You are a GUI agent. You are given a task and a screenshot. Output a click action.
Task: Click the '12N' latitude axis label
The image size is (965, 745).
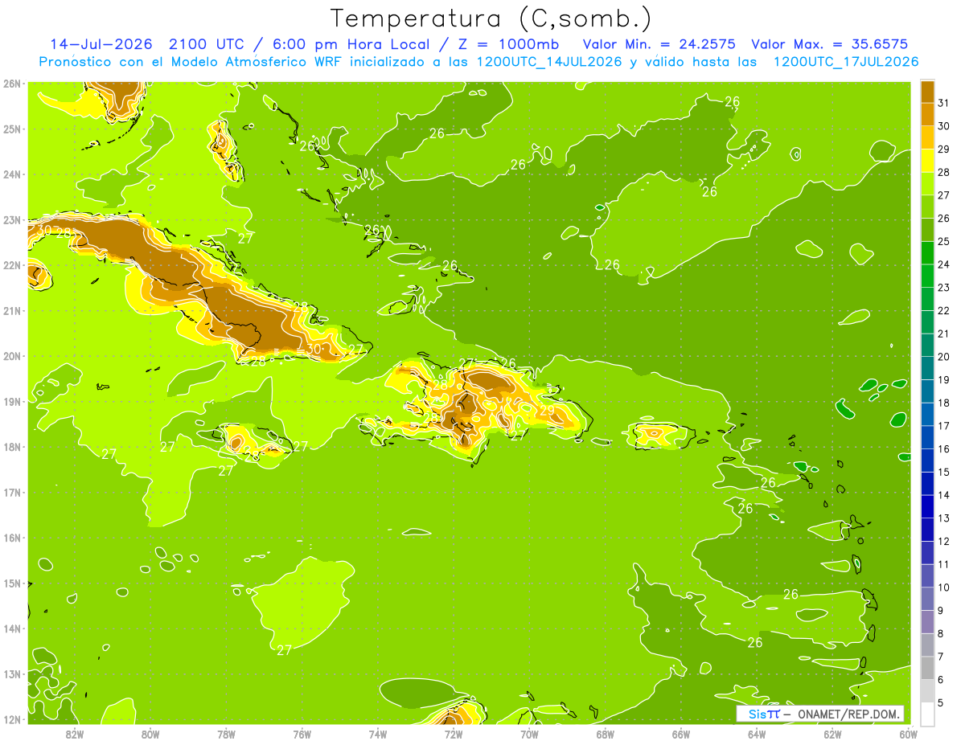[12, 719]
